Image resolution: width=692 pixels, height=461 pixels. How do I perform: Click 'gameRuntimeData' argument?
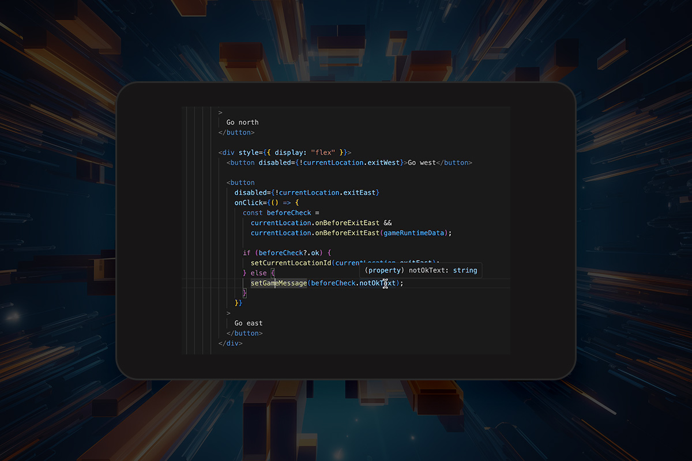pos(413,233)
